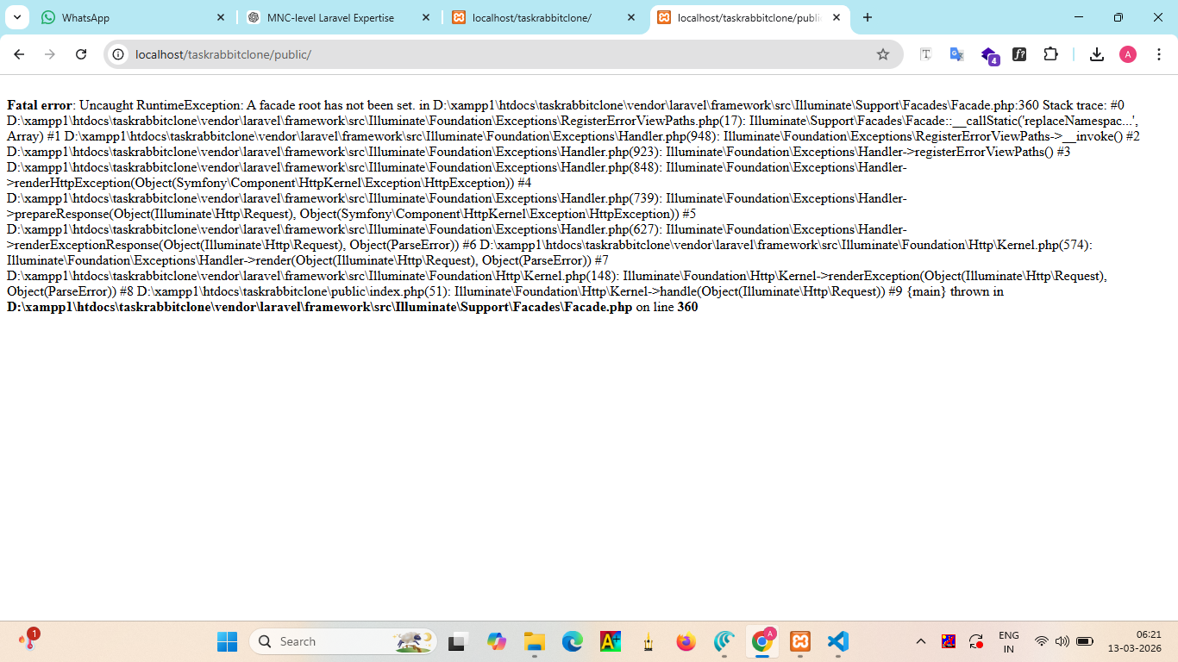Open the Chrome downloads panel
The height and width of the screenshot is (662, 1178).
pos(1096,54)
